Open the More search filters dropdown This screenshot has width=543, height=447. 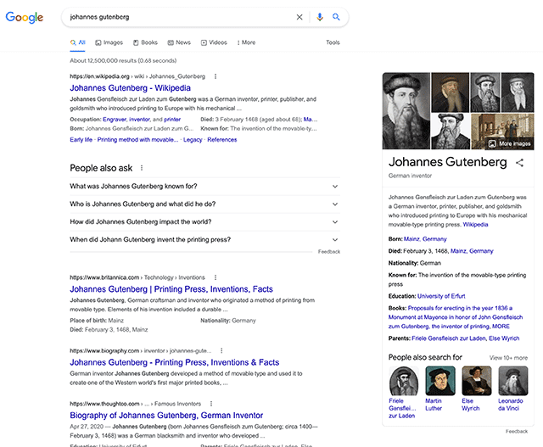click(x=246, y=42)
